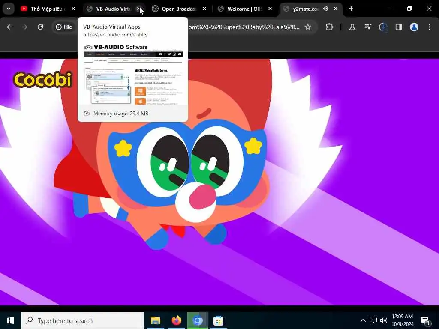
Task: Open the network status tray icon
Action: tap(373, 320)
